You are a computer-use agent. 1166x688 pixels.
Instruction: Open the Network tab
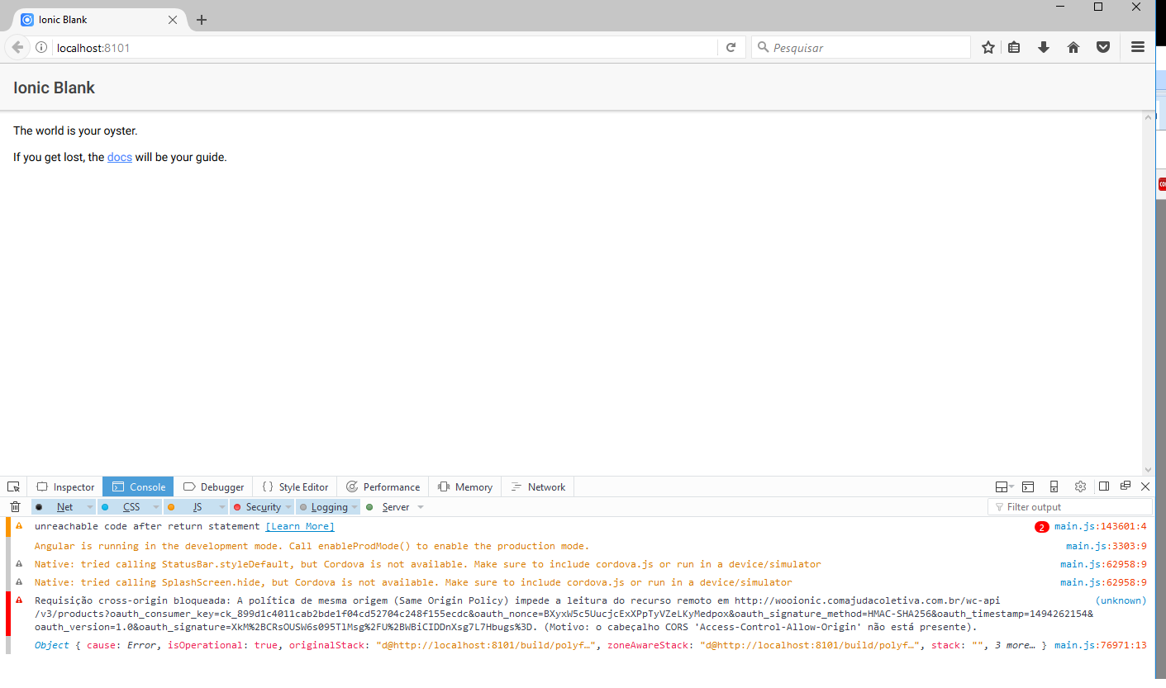538,486
